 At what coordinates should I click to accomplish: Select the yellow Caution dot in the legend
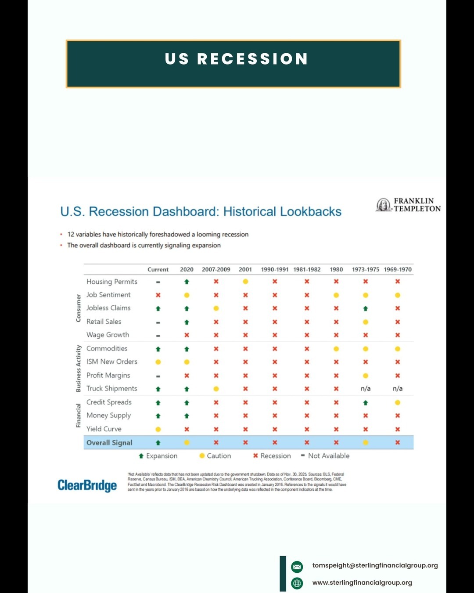(202, 456)
